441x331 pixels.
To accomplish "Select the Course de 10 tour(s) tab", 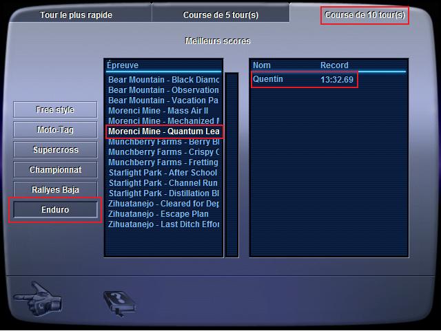I will click(x=365, y=15).
